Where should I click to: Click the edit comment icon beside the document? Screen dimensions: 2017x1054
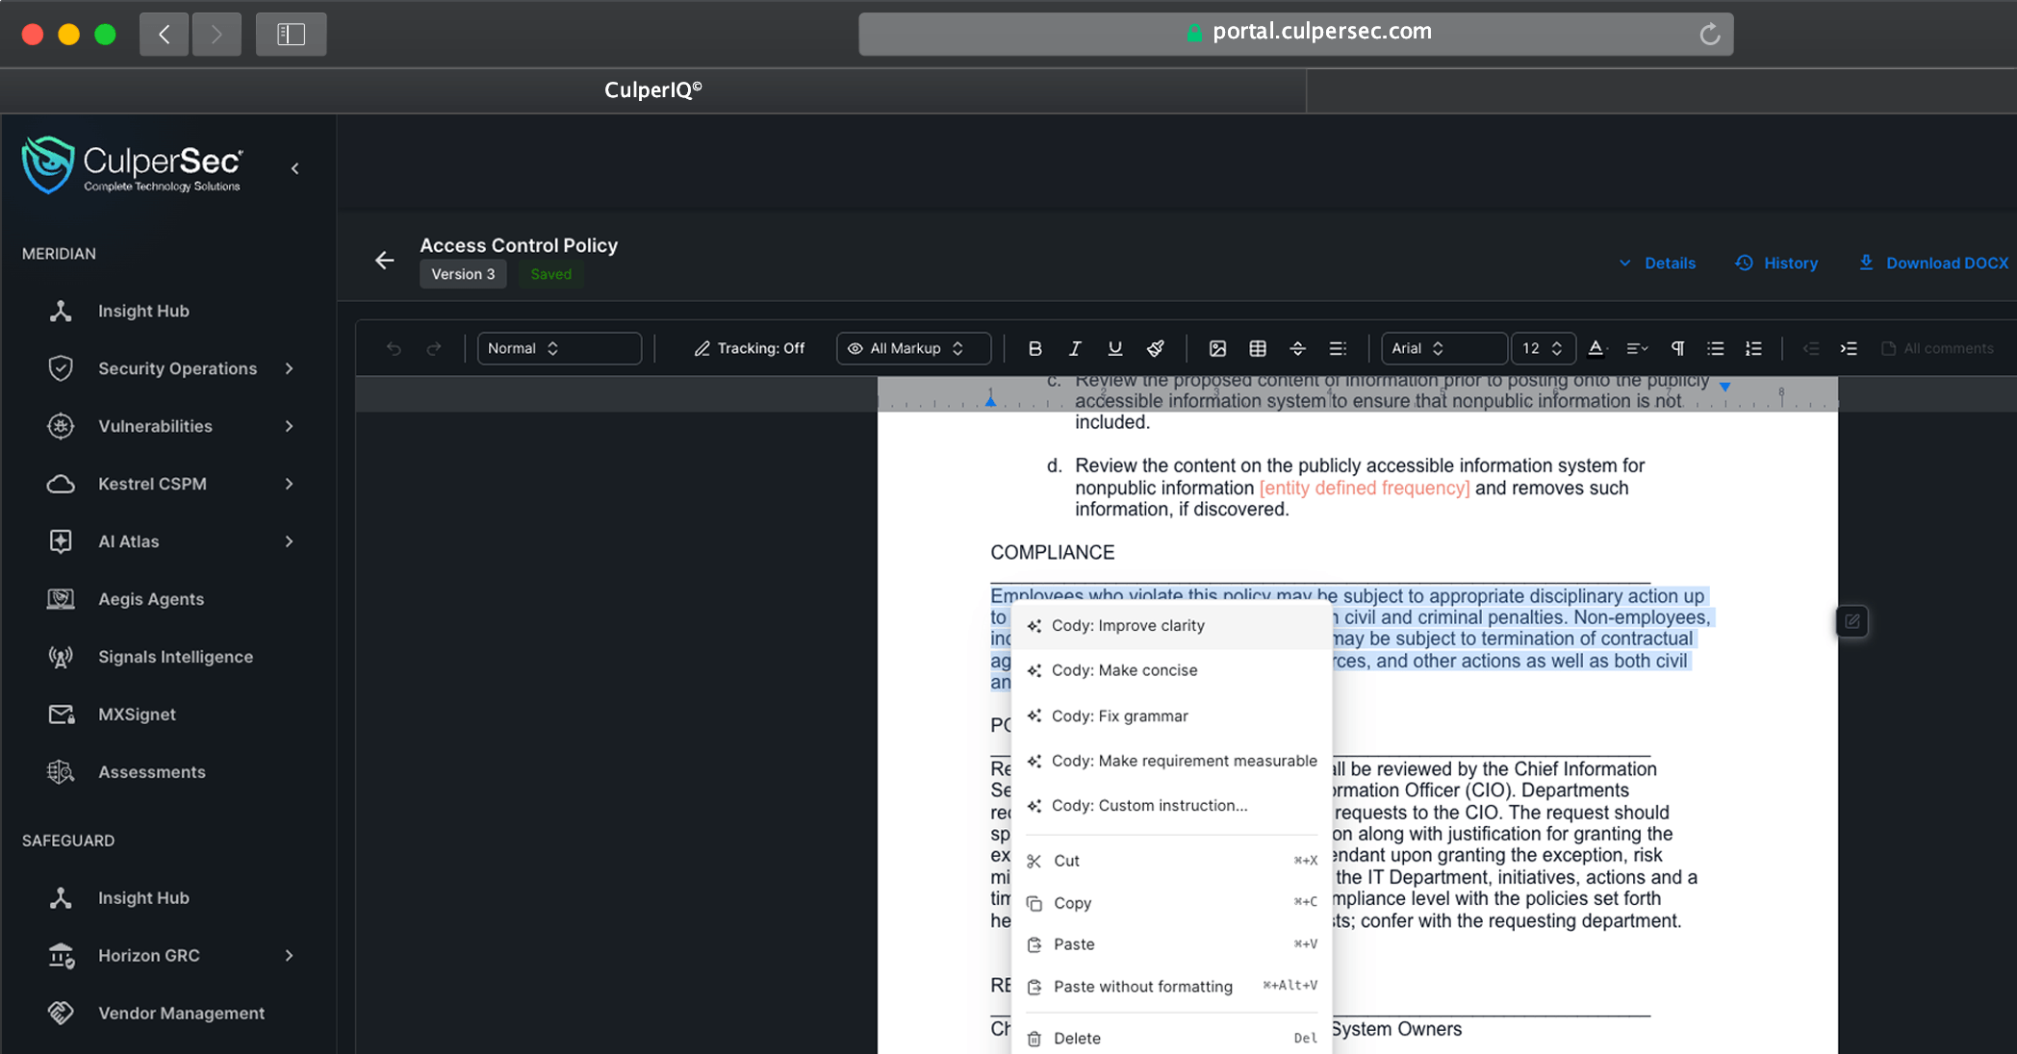tap(1851, 621)
